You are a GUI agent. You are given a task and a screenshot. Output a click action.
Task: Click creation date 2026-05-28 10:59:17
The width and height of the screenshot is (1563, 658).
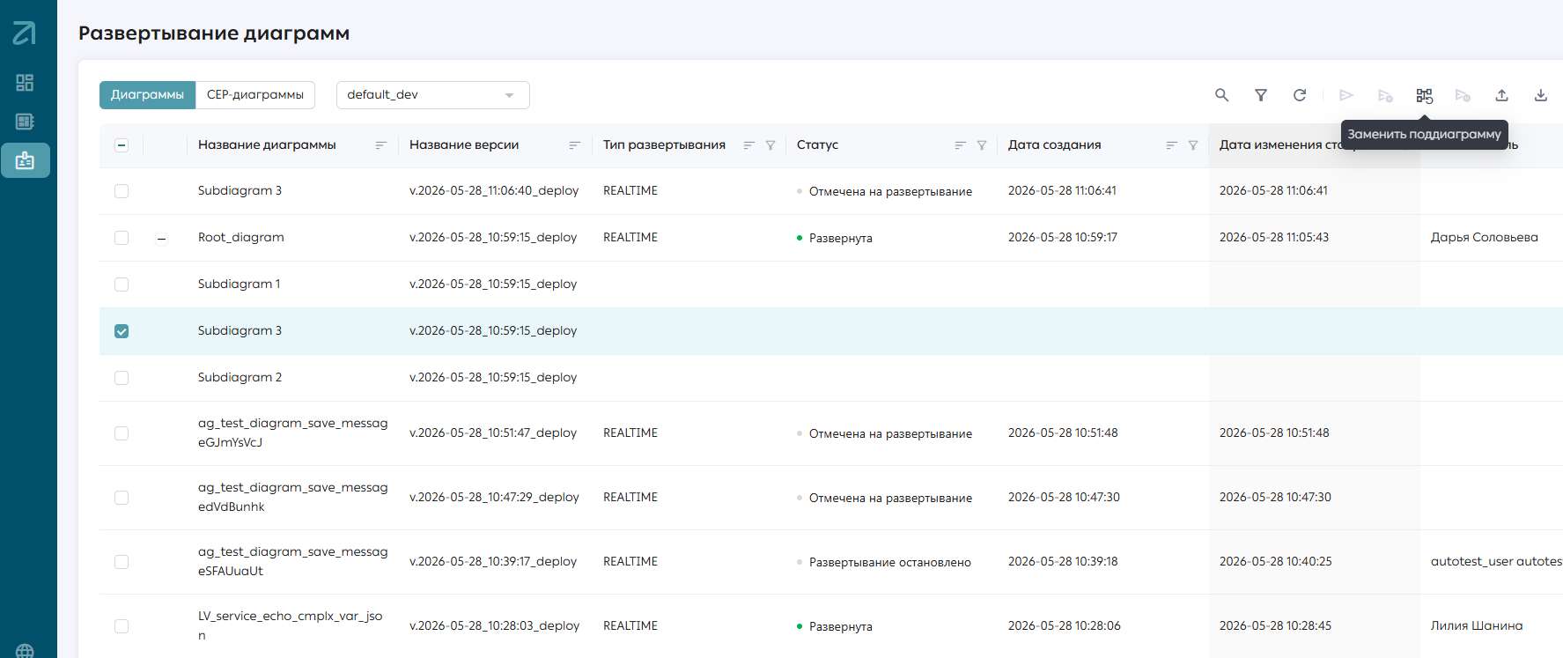point(1063,238)
